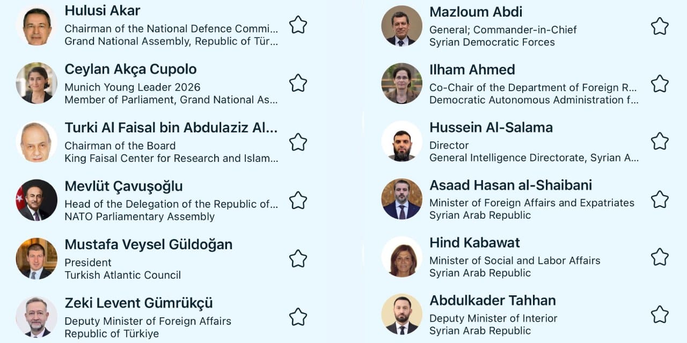This screenshot has width=687, height=343.
Task: Tap Zeki Levent Gümrükçü's avatar
Action: (36, 317)
